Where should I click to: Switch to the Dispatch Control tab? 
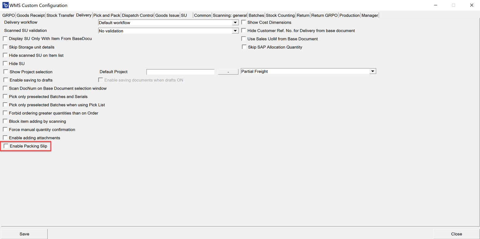pyautogui.click(x=138, y=15)
